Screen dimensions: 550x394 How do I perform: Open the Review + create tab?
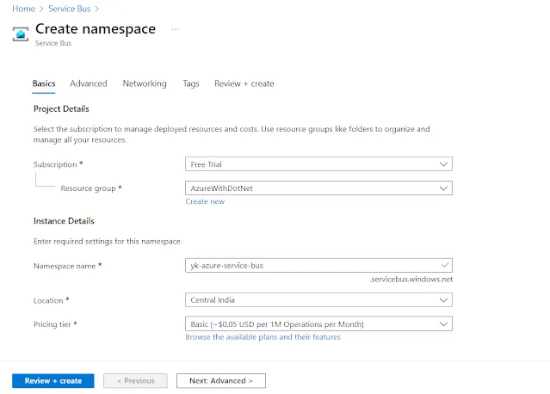tap(244, 83)
